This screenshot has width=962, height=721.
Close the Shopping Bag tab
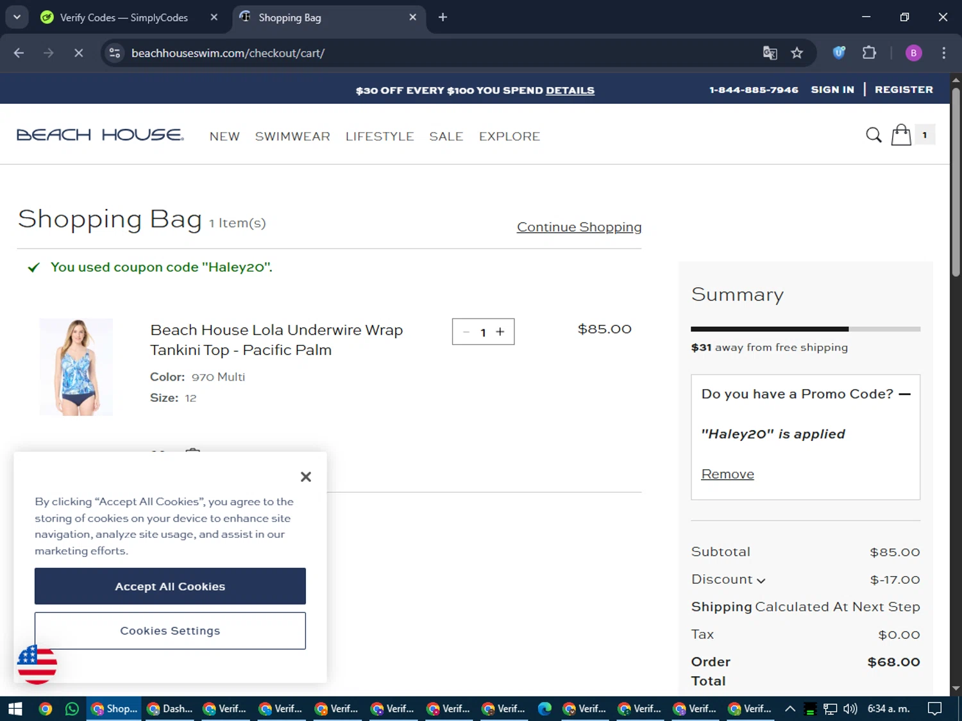point(412,17)
